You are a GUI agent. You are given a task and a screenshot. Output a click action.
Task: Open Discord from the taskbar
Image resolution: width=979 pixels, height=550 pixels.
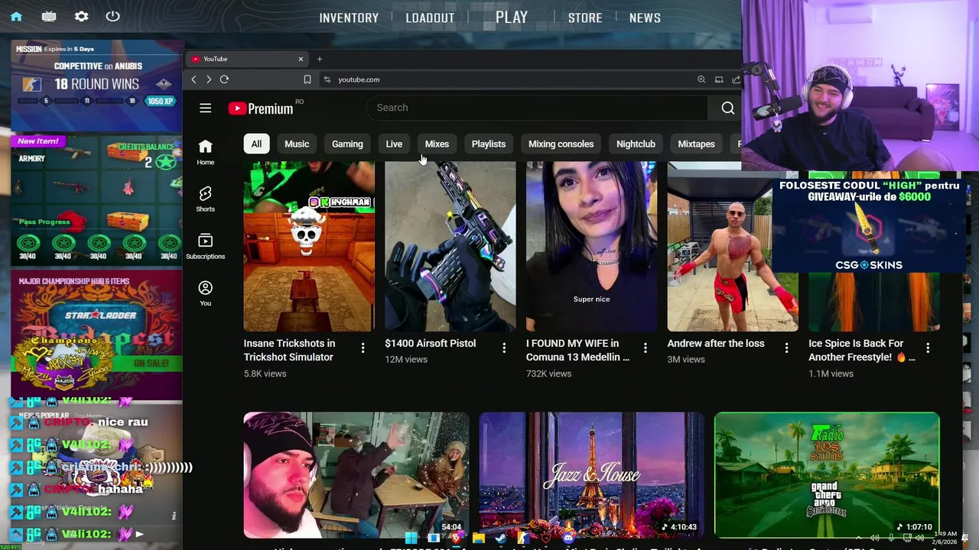[569, 537]
